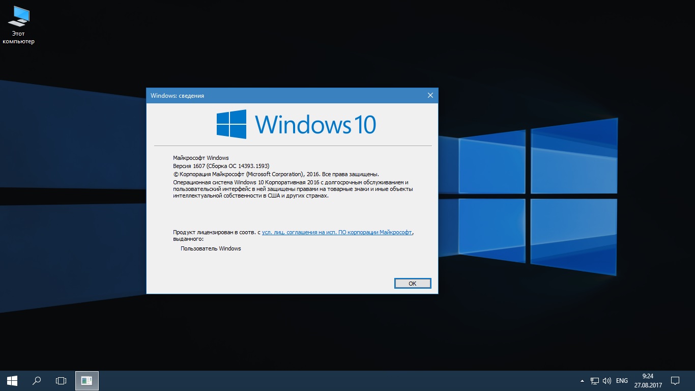Image resolution: width=695 pixels, height=391 pixels.
Task: Click the copyright line mentioning Microsoft Corporation
Action: pos(276,174)
